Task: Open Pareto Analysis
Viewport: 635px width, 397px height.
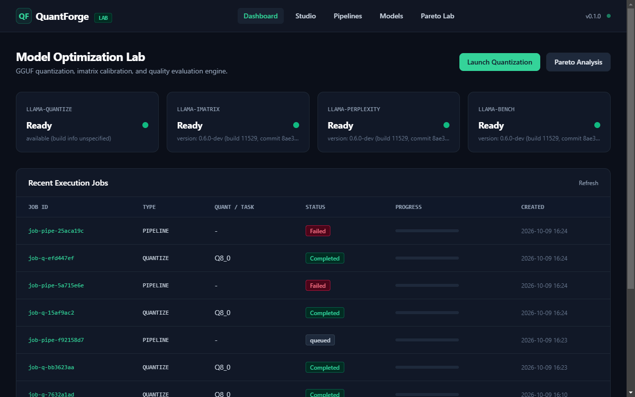Action: click(578, 62)
